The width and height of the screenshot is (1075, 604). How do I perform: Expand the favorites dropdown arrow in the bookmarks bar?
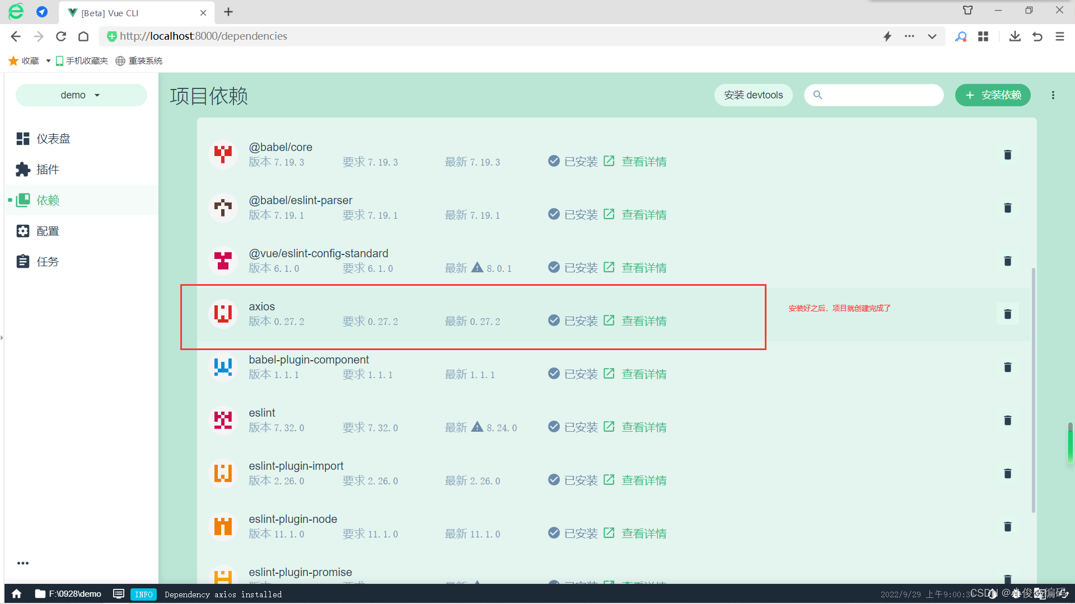48,60
